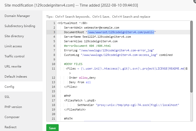196x131 pixels.
Task: Close the site modification dialog
Action: coord(195,1)
